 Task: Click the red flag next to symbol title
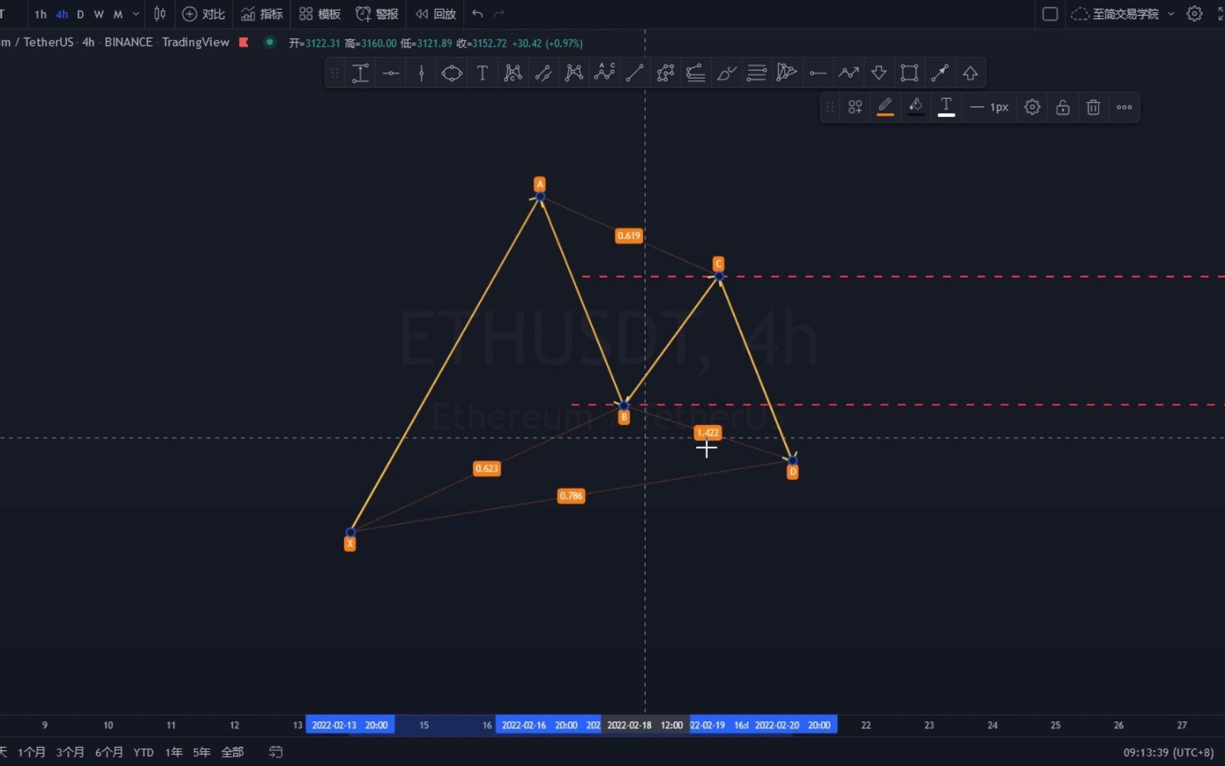point(244,42)
